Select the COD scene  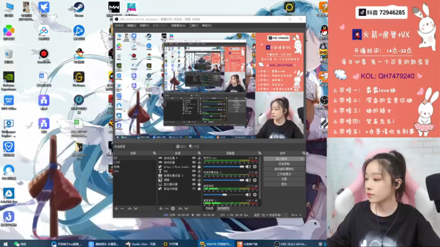(134, 162)
